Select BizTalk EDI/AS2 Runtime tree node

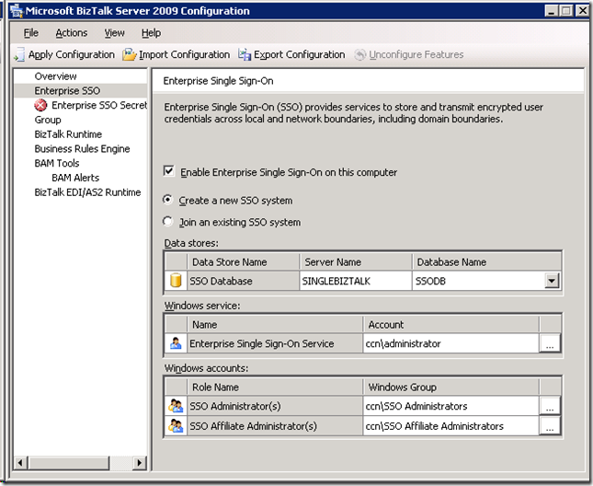click(x=87, y=192)
